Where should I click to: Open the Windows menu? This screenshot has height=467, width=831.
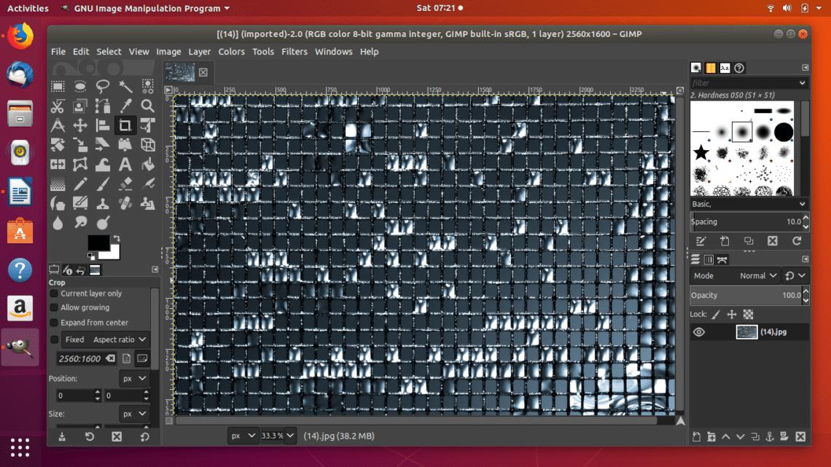click(333, 52)
